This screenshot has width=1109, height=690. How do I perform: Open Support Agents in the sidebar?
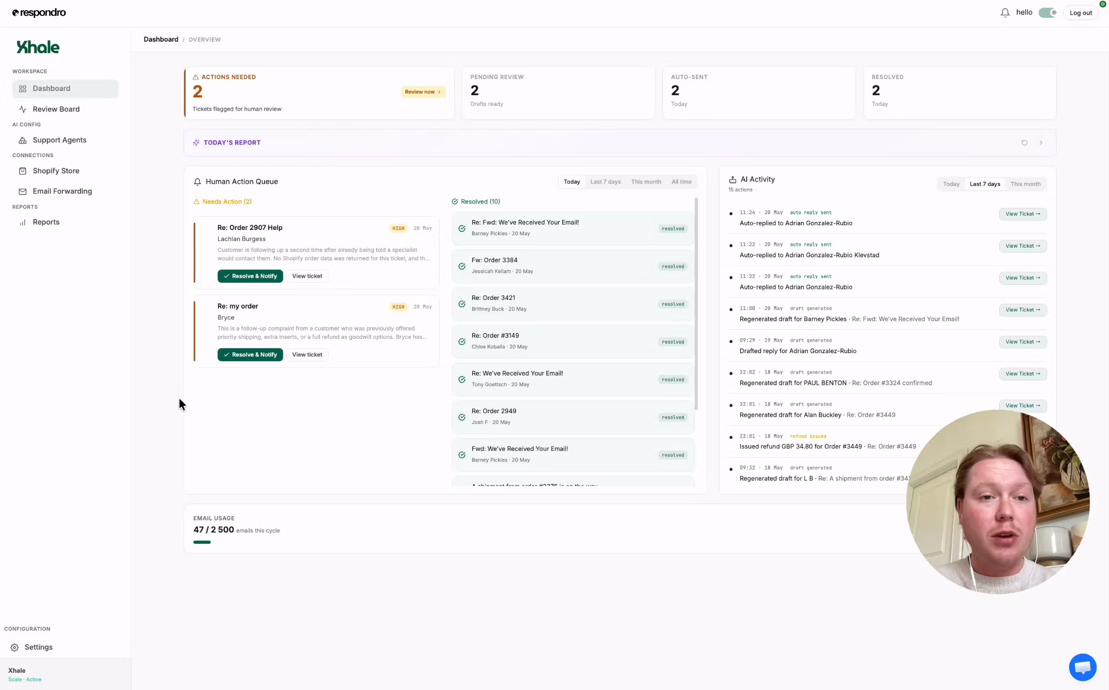(x=65, y=140)
